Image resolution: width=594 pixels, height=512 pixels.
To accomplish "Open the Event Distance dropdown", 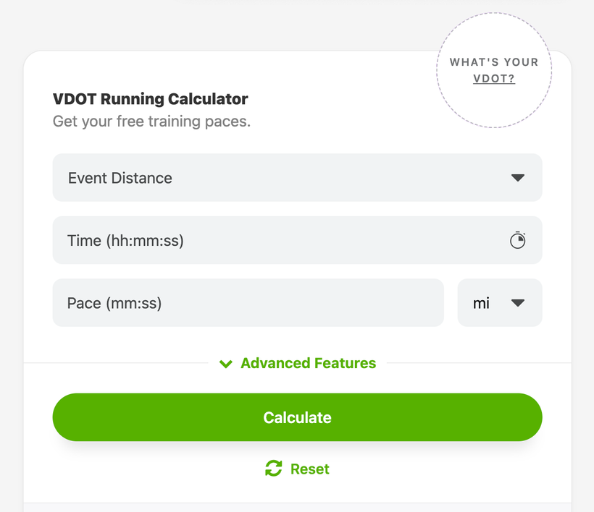I will pos(298,177).
